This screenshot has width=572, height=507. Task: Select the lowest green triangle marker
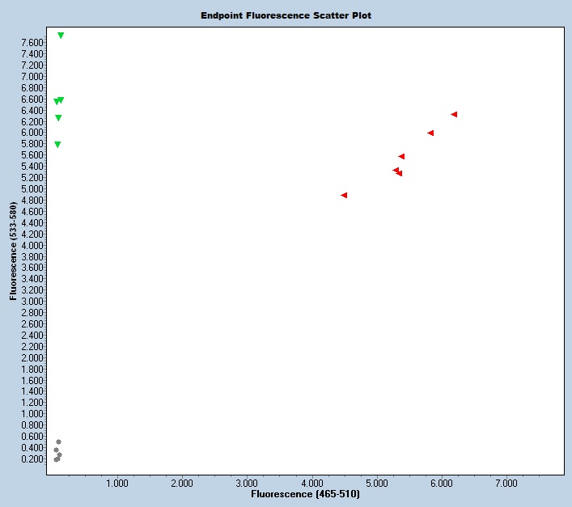coord(57,145)
